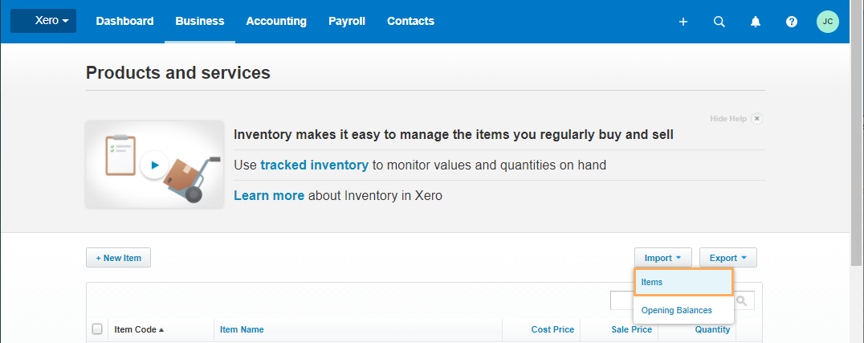Click the search icon beside items filter

[x=742, y=300]
